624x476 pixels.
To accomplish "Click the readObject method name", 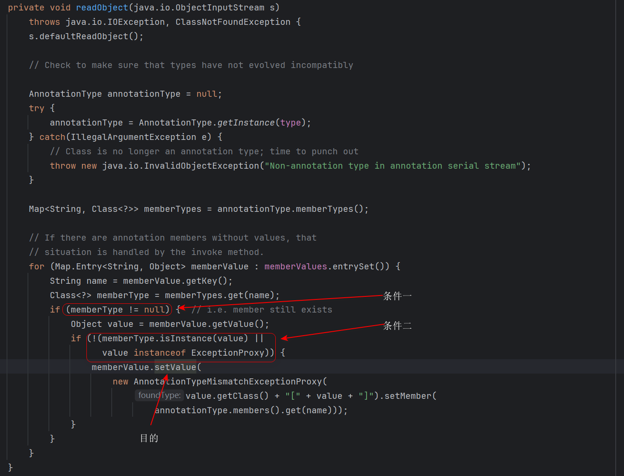I will pos(102,7).
